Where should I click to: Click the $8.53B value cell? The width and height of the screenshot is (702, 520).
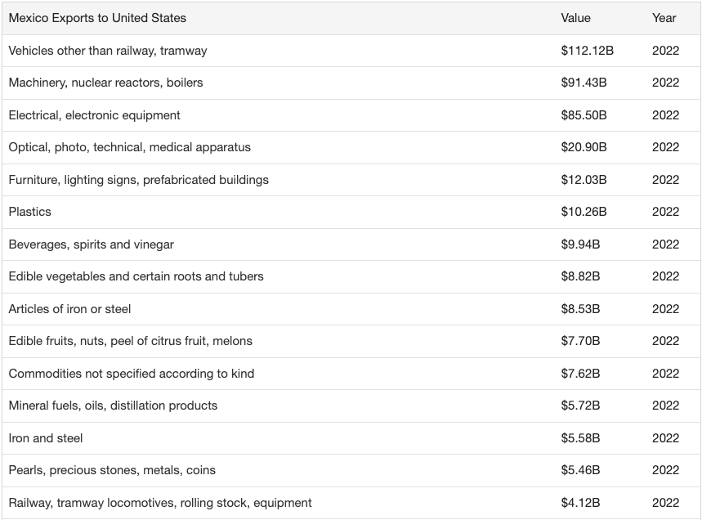point(580,309)
